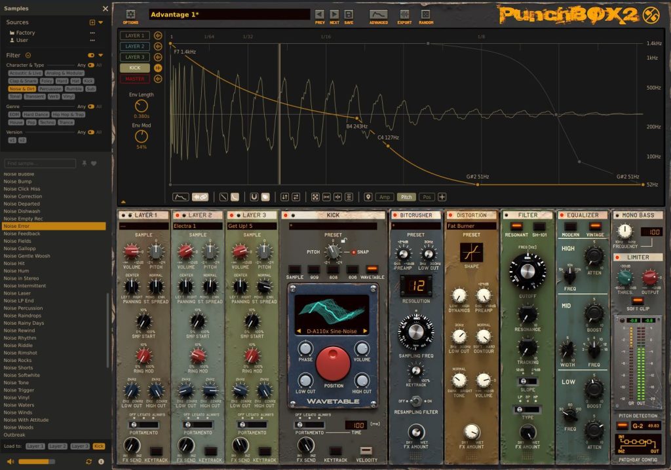Viewport: 671px width, 470px height.
Task: Click the envelope shape curve icon
Action: pyautogui.click(x=181, y=197)
